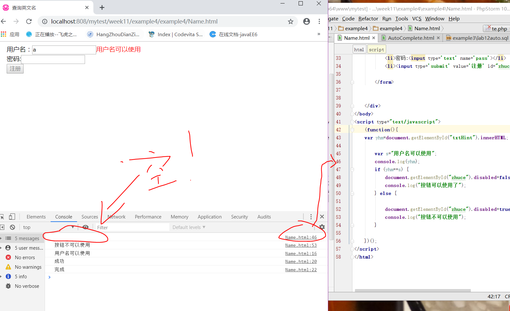The image size is (510, 311).
Task: Open the PhpStorm Run menu
Action: tap(387, 18)
